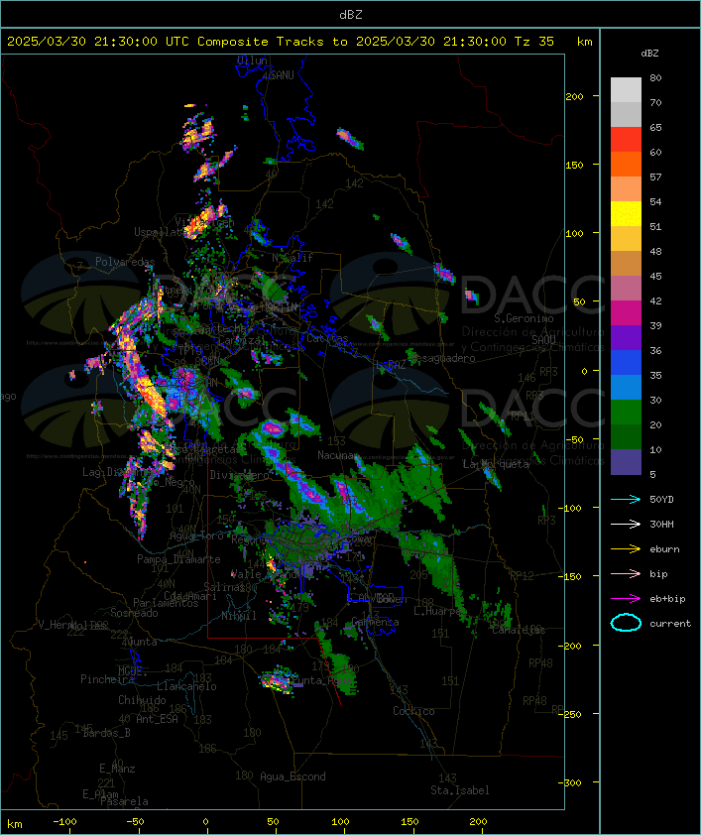Screen dimensions: 701x835
Task: Select the light gray top swatch in dBZ scale
Action: pos(626,89)
